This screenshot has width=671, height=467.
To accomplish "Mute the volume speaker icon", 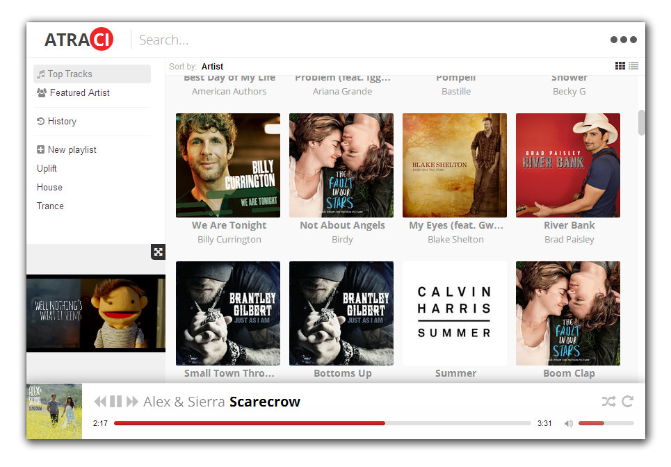I will tap(568, 423).
